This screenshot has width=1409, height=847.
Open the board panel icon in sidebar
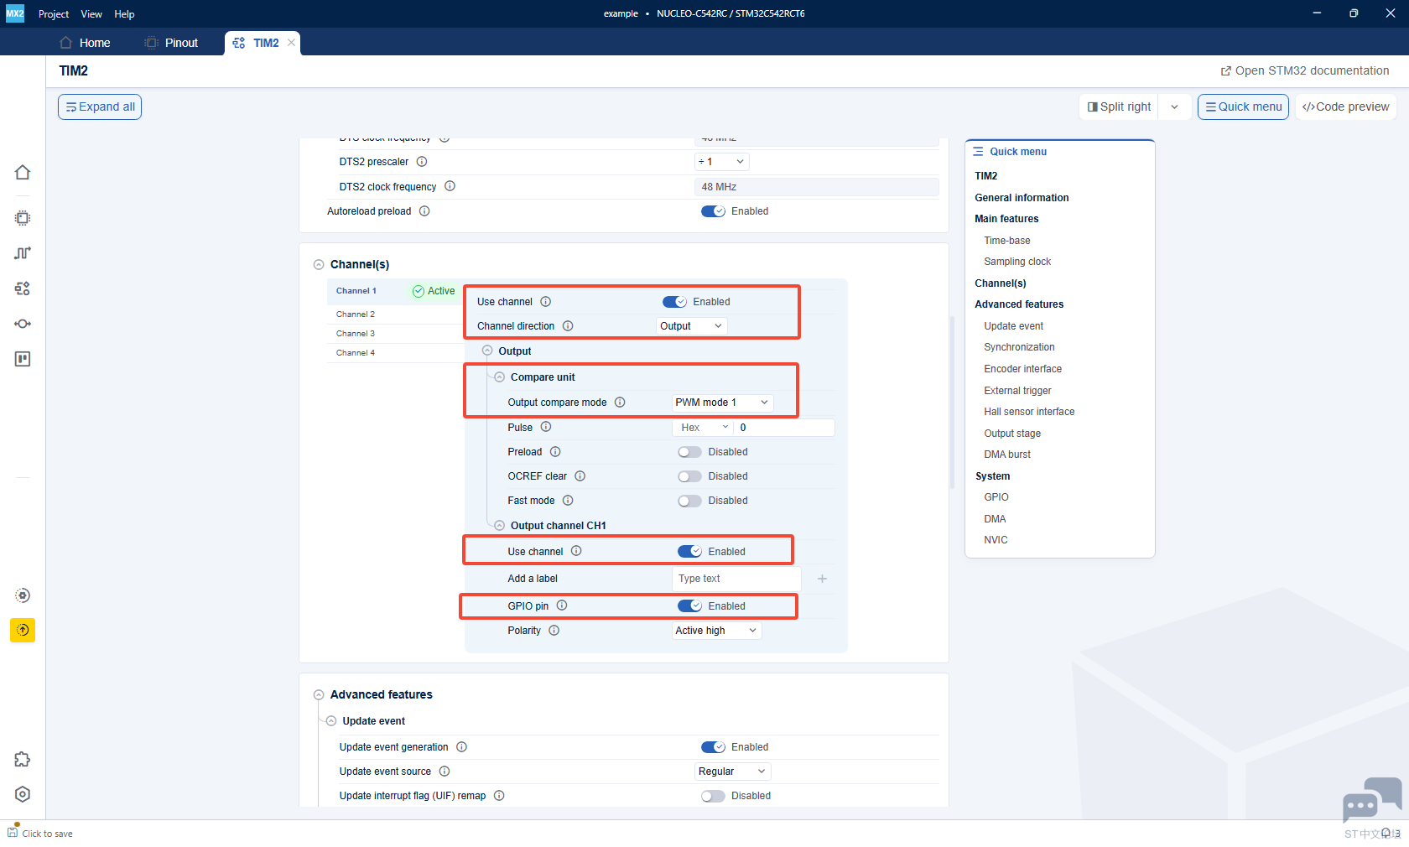(23, 359)
